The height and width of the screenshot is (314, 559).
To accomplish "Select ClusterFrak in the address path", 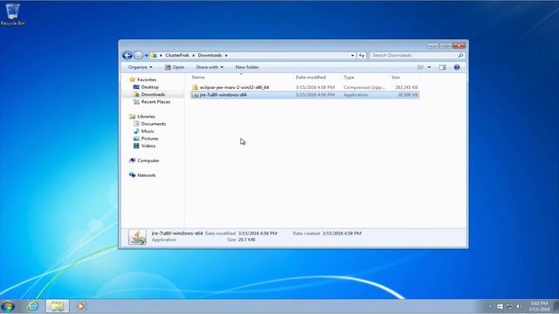I will (177, 55).
